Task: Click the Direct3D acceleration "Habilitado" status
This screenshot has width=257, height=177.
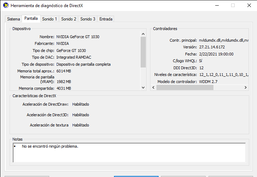Action: 81,115
